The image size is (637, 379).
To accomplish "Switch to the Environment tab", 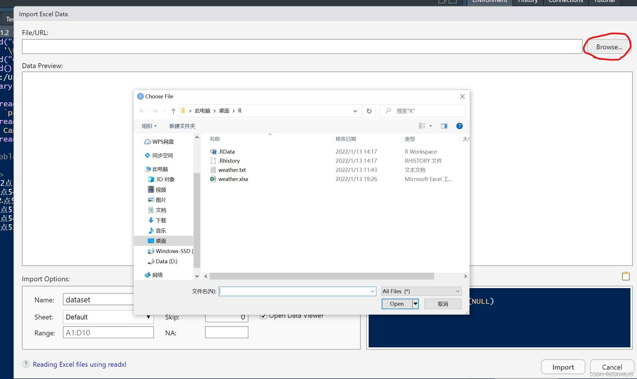I will (490, 2).
